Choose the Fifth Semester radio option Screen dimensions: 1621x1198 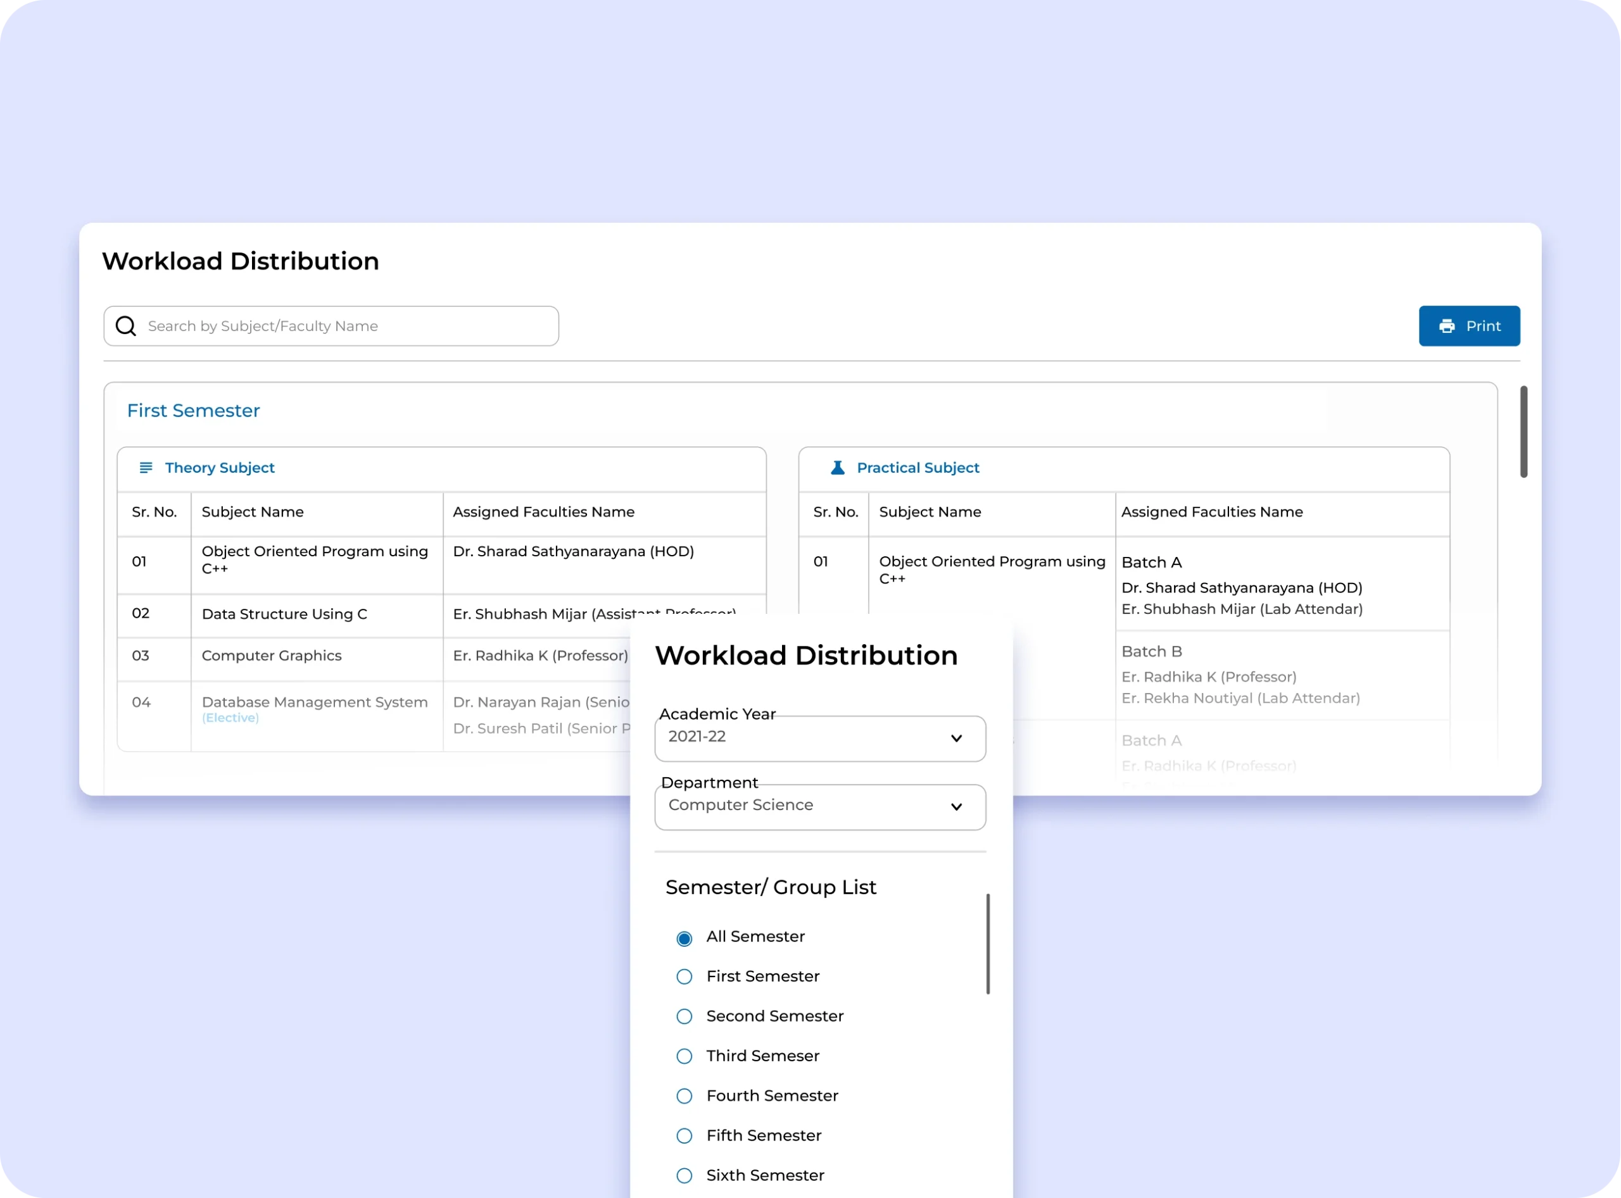point(684,1137)
